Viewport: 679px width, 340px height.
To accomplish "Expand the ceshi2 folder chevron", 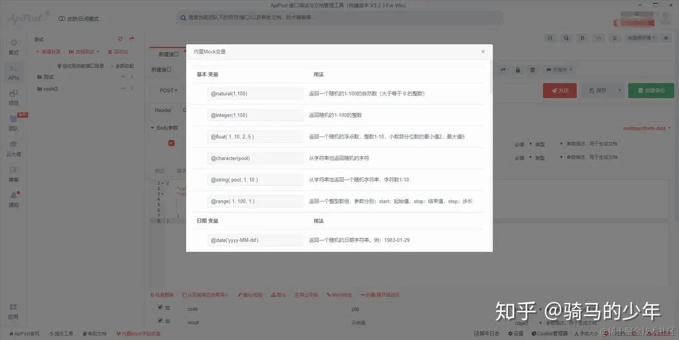I will 132,89.
